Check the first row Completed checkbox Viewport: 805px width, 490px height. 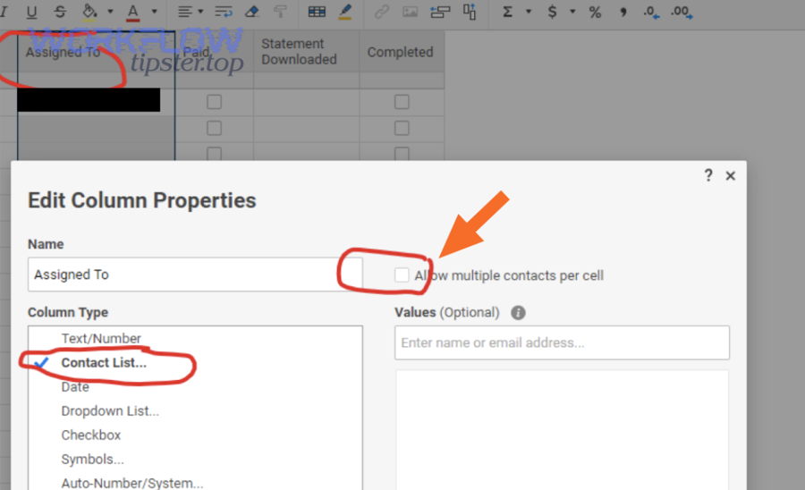(x=402, y=102)
